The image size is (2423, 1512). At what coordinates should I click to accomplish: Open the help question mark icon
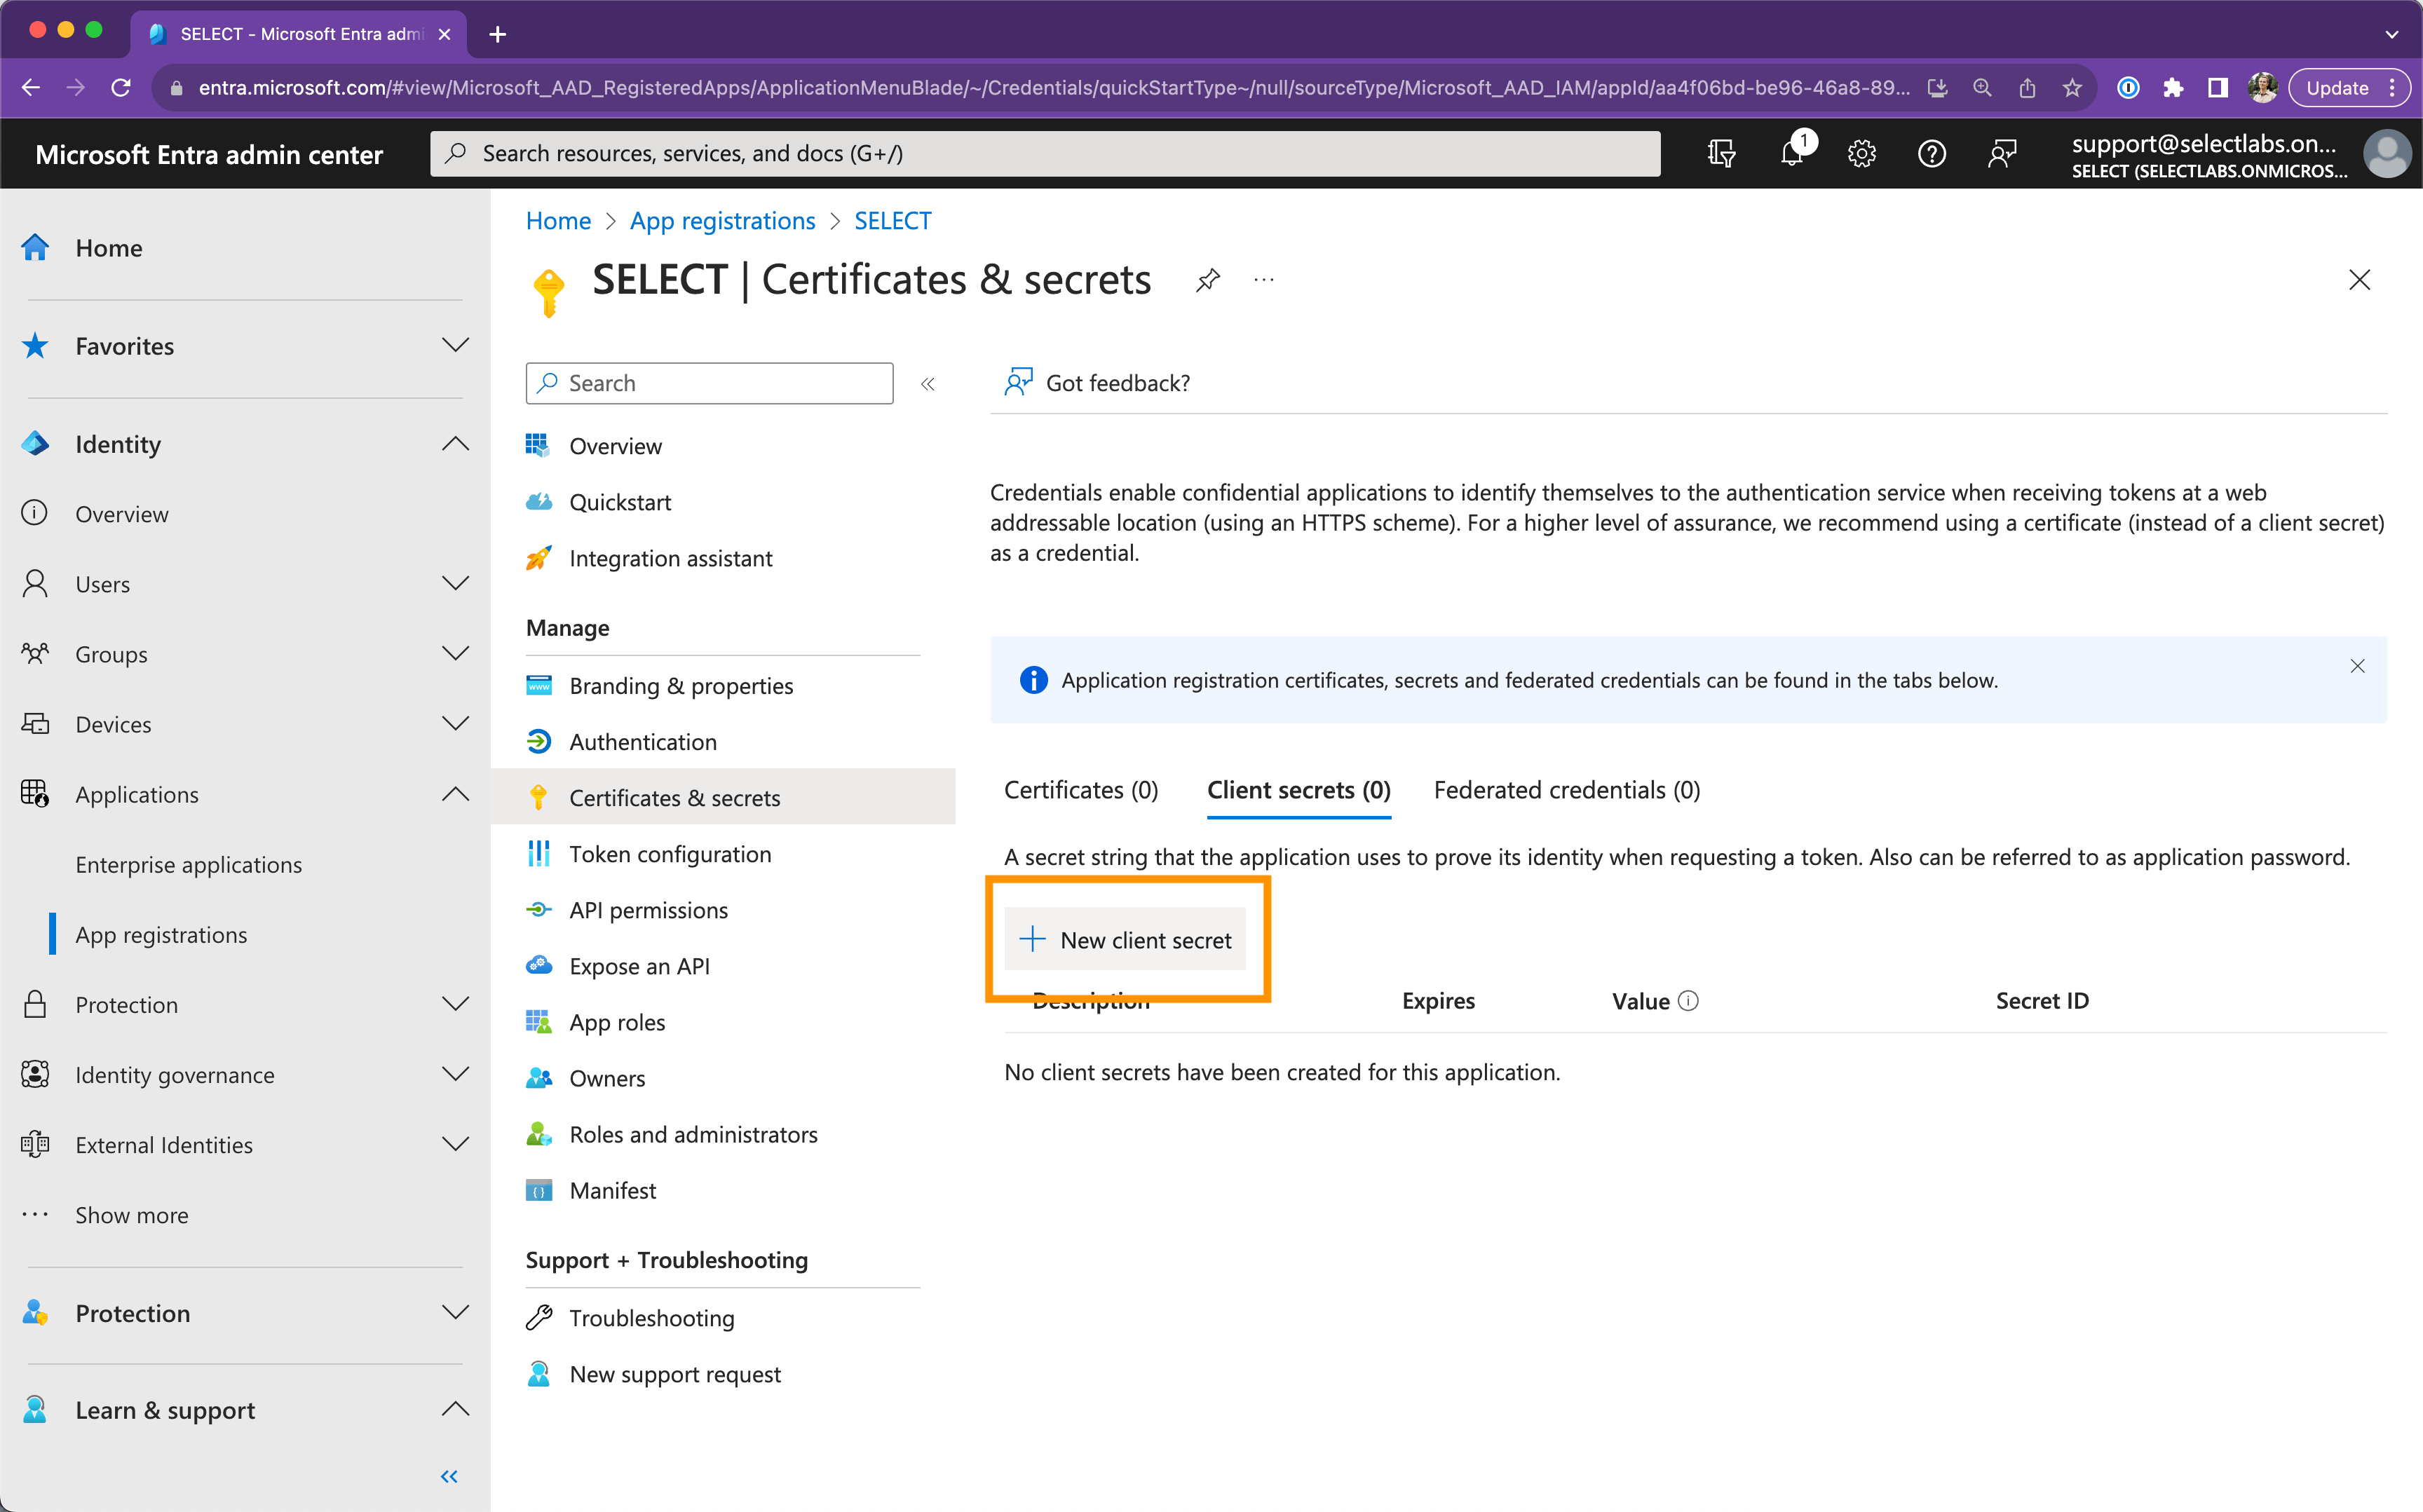pyautogui.click(x=1931, y=153)
